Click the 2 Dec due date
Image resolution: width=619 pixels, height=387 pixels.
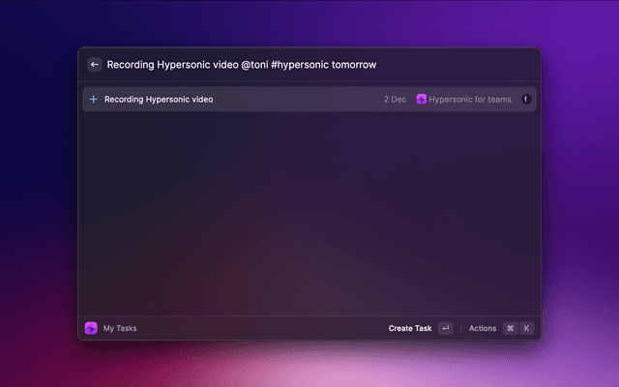tap(395, 99)
